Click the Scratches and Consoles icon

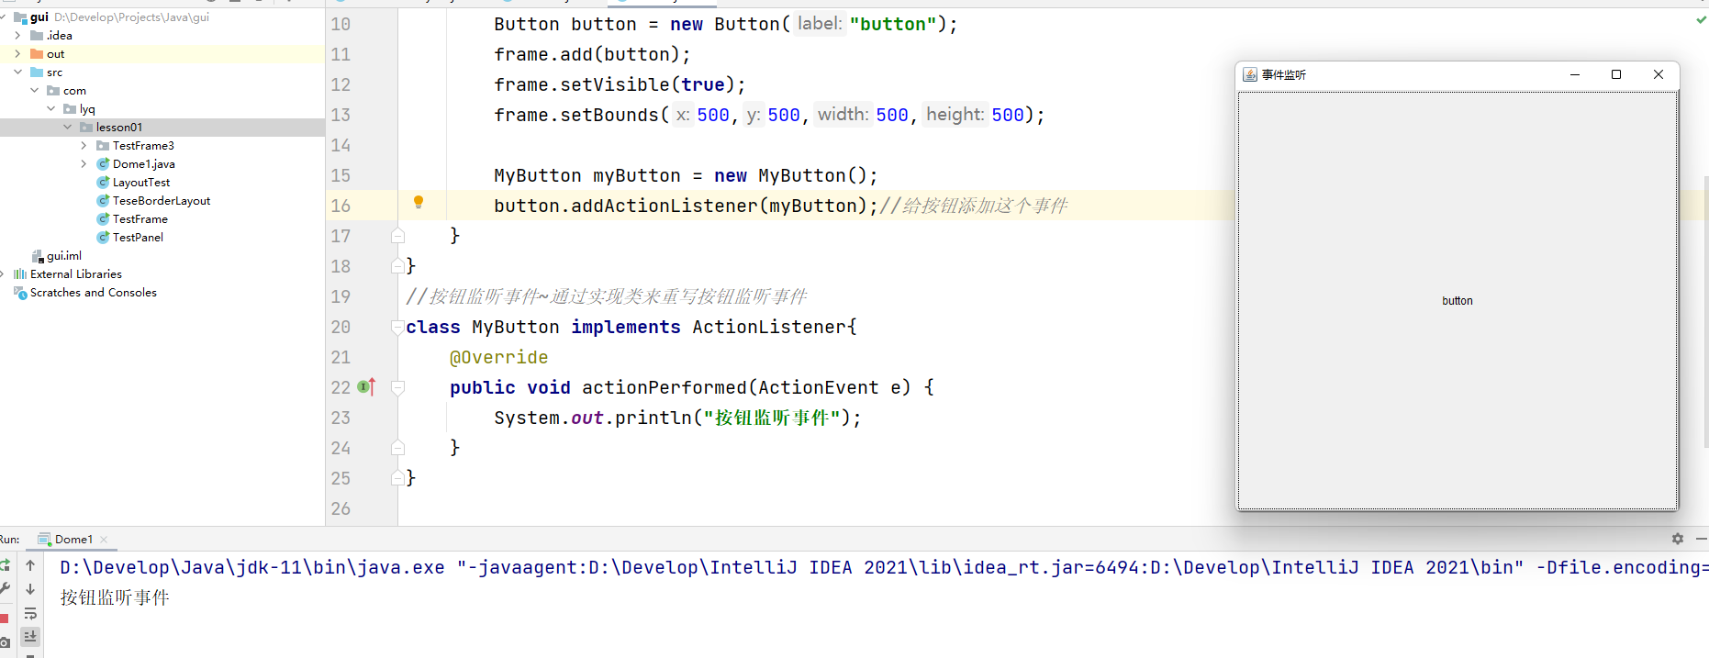coord(20,293)
